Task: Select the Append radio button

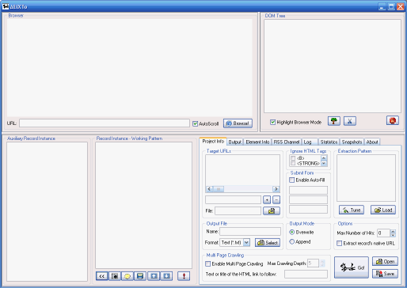Action: pyautogui.click(x=291, y=241)
